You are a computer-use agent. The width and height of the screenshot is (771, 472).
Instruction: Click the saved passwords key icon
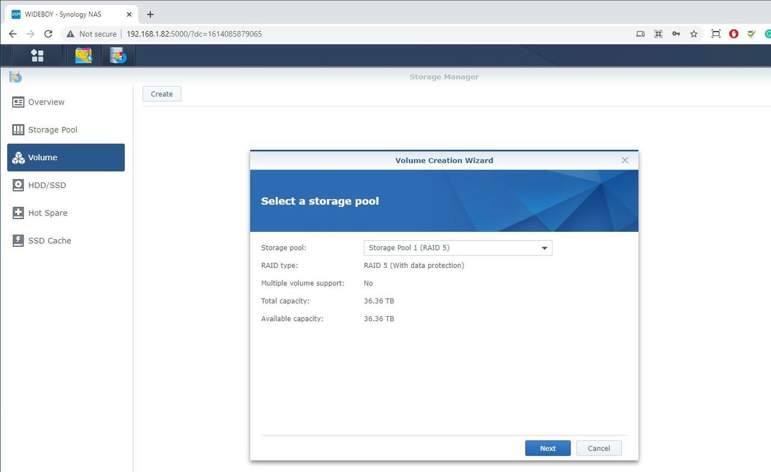point(676,34)
